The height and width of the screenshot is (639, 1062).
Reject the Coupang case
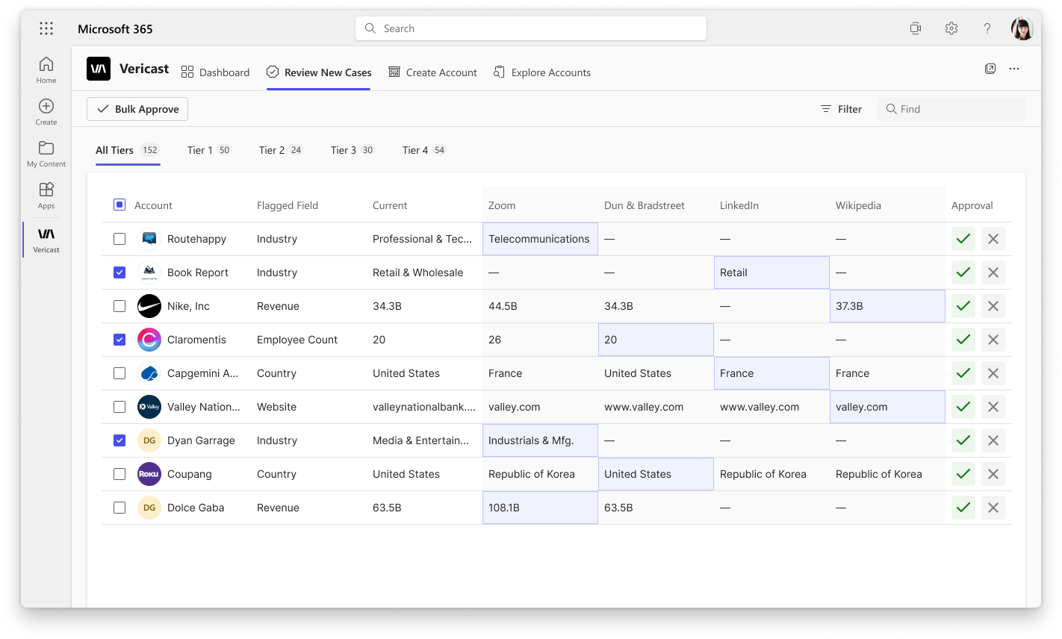993,474
